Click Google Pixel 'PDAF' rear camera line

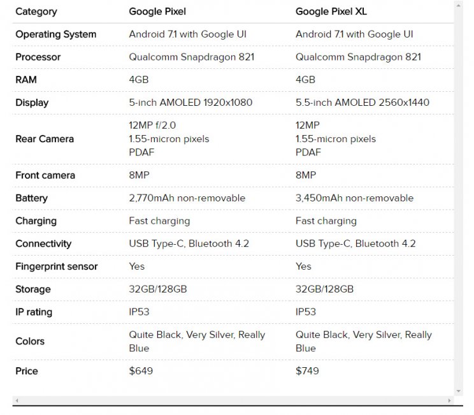[x=141, y=152]
